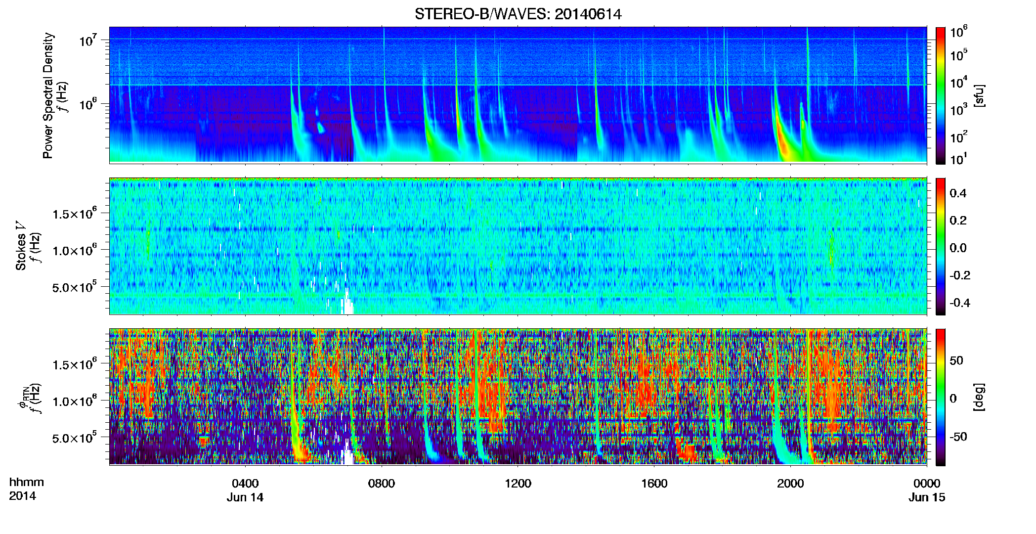The height and width of the screenshot is (534, 1036).
Task: Select the 0.4 label on the Stokes V scale
Action: click(x=958, y=193)
